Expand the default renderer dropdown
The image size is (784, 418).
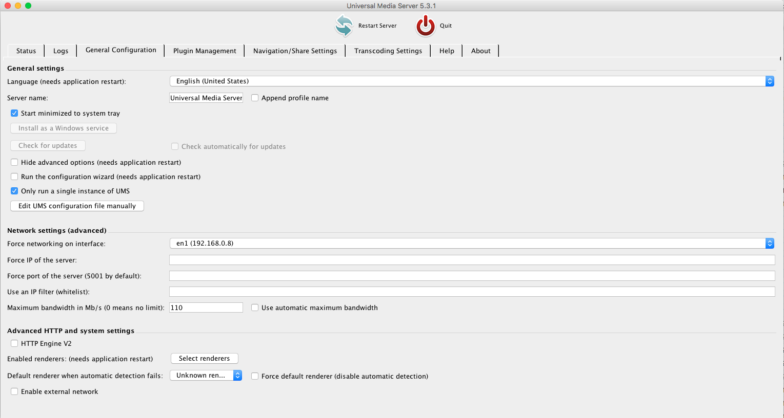tap(206, 375)
